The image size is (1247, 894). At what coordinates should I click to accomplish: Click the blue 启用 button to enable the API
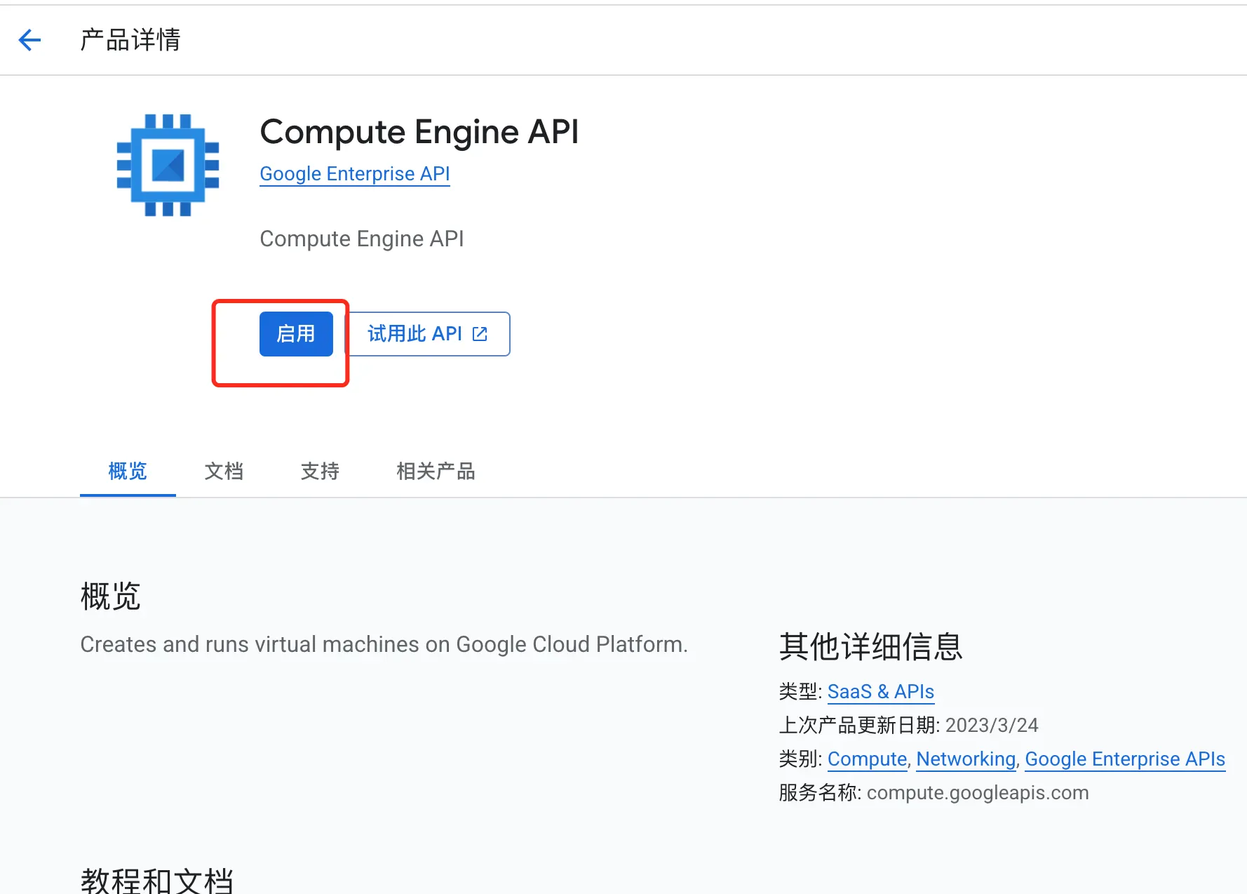click(x=296, y=333)
